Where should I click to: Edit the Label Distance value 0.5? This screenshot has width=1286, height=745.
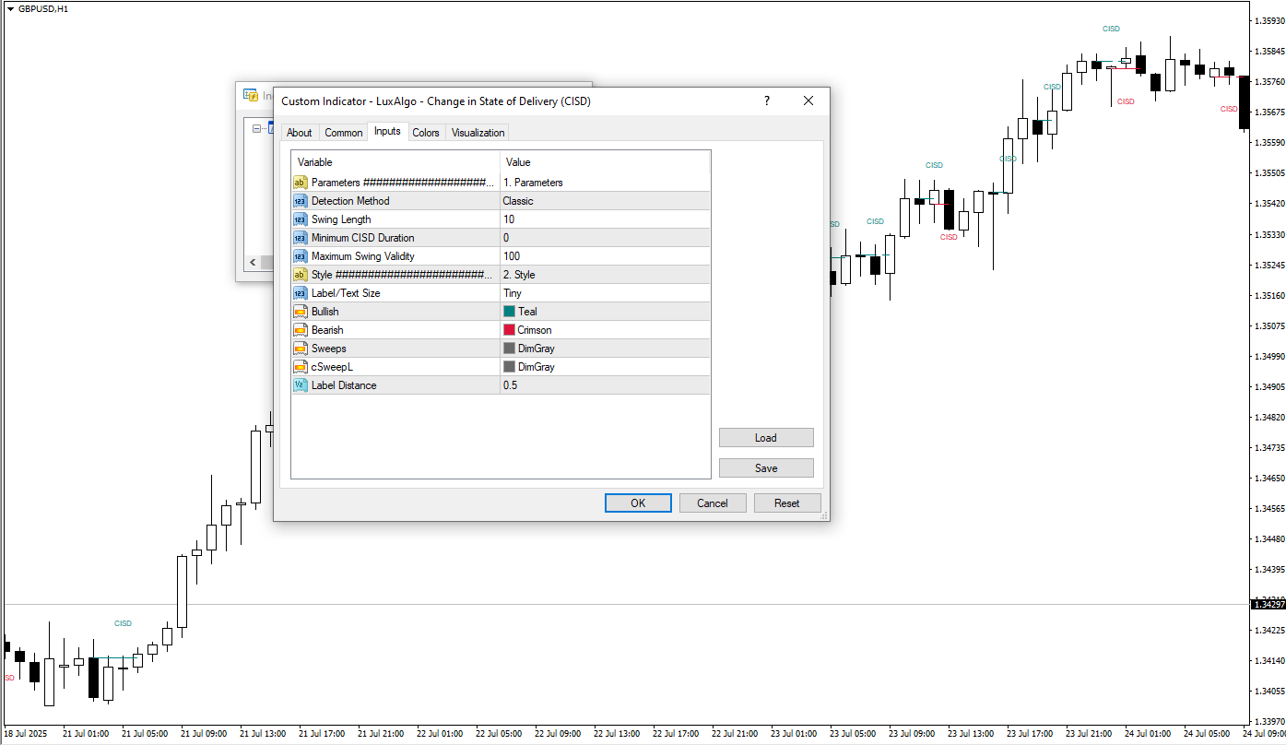point(605,385)
